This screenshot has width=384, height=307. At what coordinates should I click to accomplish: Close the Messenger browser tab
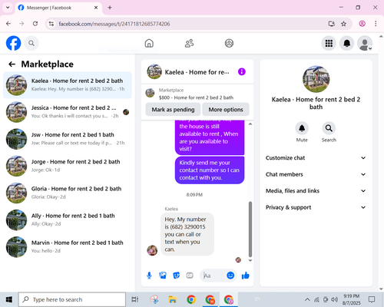point(96,8)
